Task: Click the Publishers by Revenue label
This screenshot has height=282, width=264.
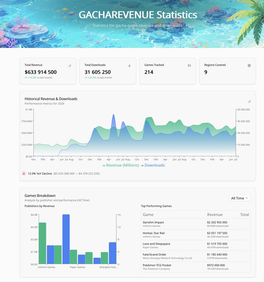Action: (40, 206)
